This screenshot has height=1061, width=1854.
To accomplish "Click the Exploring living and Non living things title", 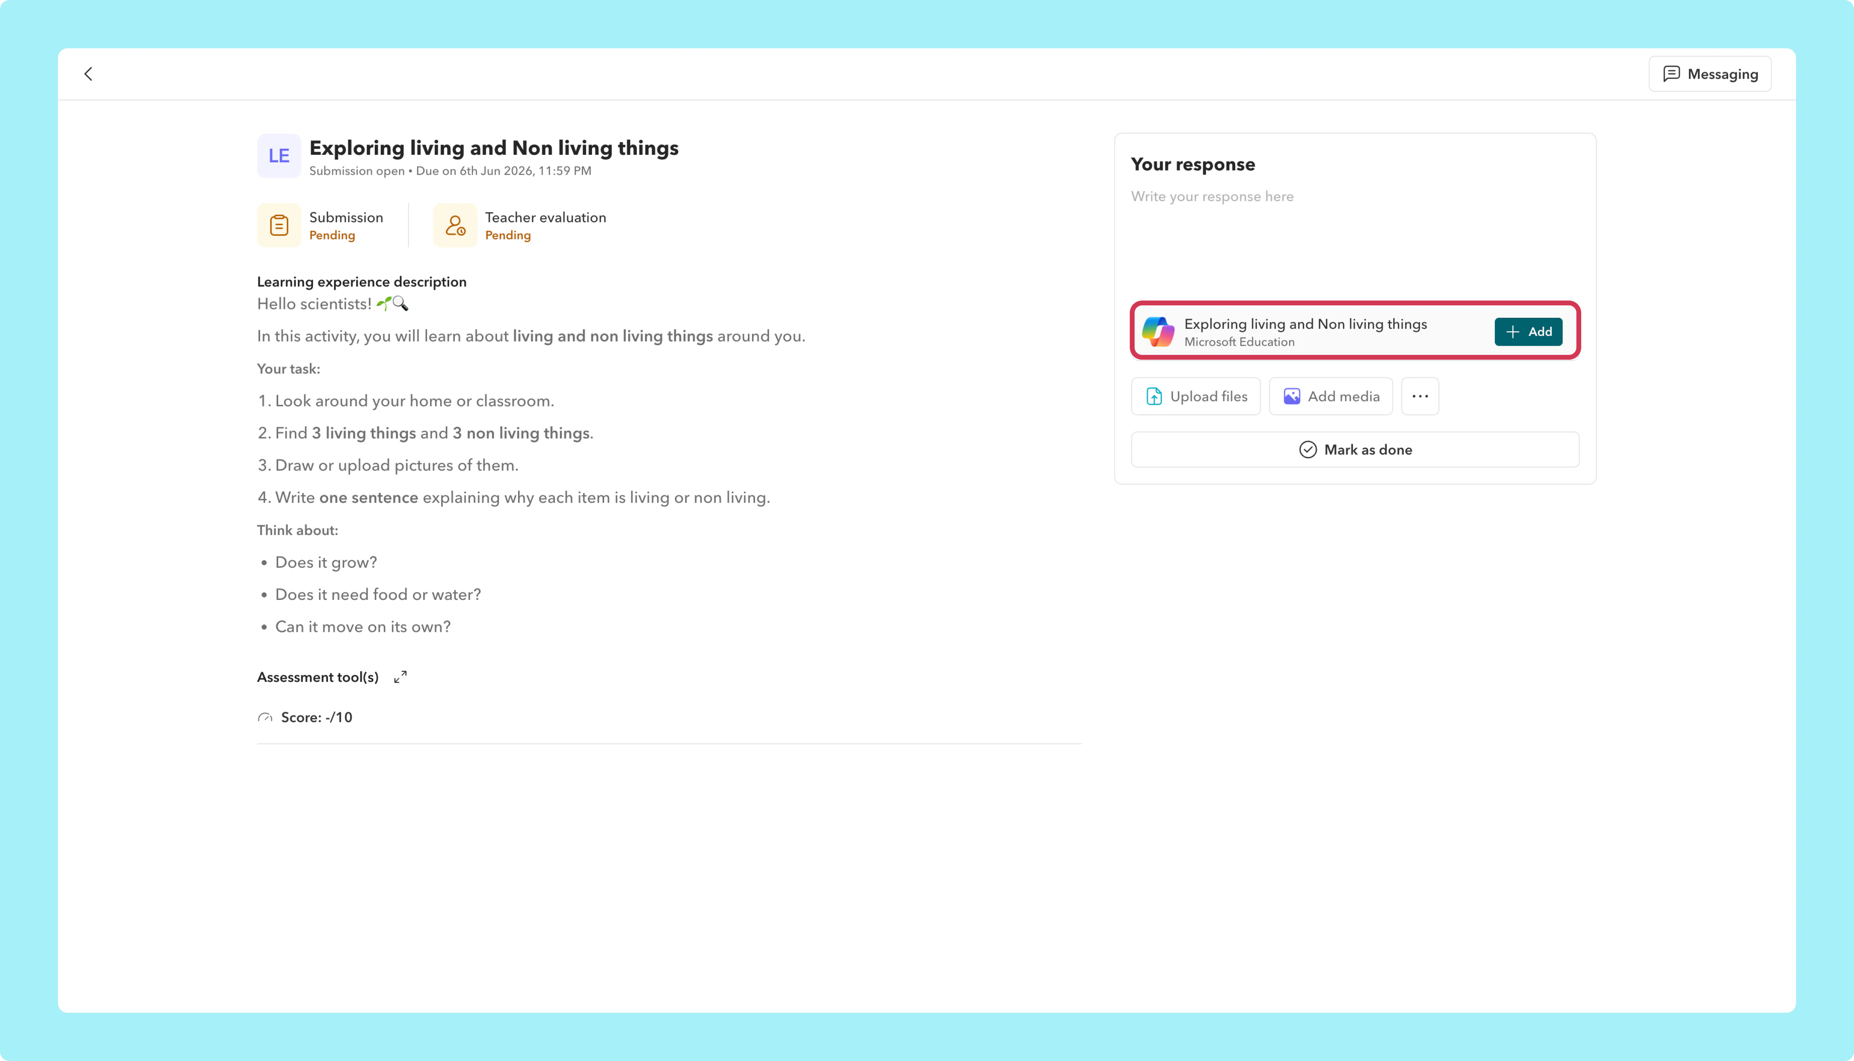I will 494,148.
